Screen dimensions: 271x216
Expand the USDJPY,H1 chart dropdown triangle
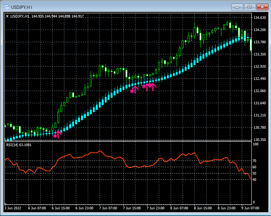pyautogui.click(x=7, y=16)
